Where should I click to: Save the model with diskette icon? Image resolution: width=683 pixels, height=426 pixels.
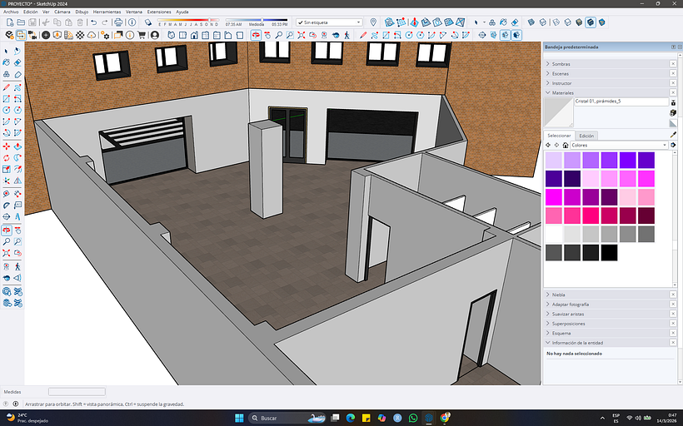[32, 22]
